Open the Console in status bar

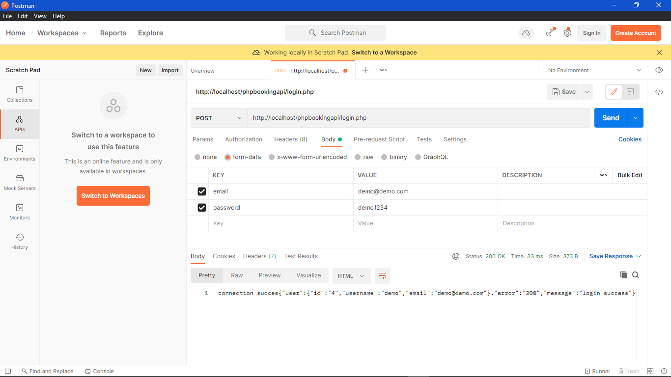(x=99, y=371)
